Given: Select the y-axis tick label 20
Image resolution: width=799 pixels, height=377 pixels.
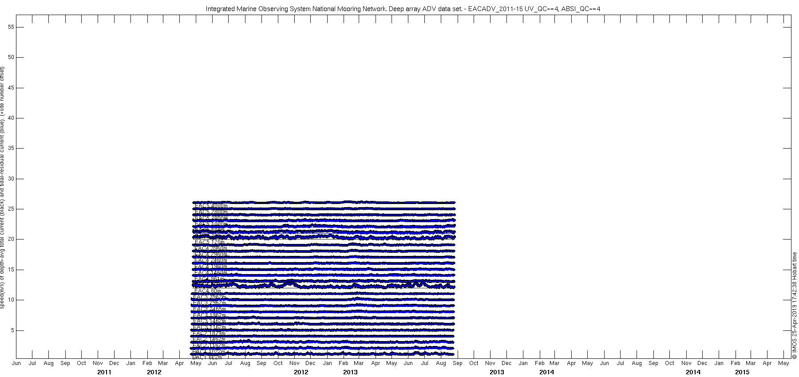Looking at the screenshot, I should (x=11, y=239).
